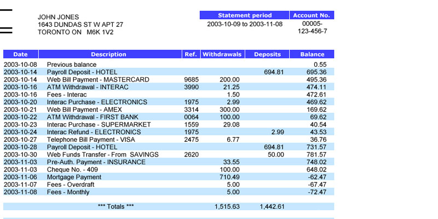Select Interac Purchase - ELECTRONICS description
The height and width of the screenshot is (219, 438).
pos(97,102)
